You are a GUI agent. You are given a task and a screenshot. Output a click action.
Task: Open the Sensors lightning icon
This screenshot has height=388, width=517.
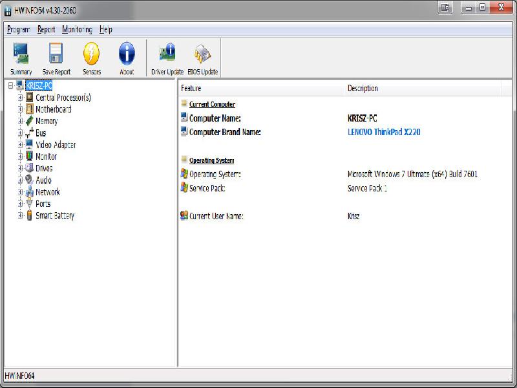91,54
